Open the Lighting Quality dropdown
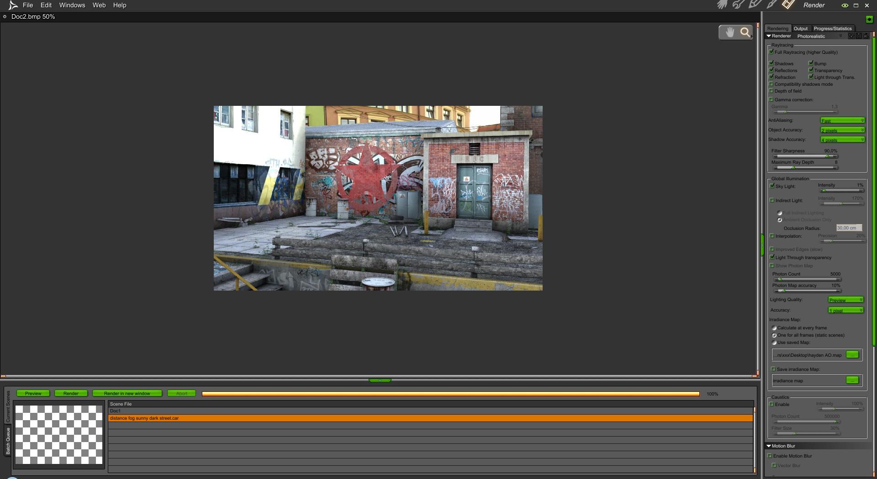Viewport: 877px width, 479px height. pyautogui.click(x=846, y=300)
